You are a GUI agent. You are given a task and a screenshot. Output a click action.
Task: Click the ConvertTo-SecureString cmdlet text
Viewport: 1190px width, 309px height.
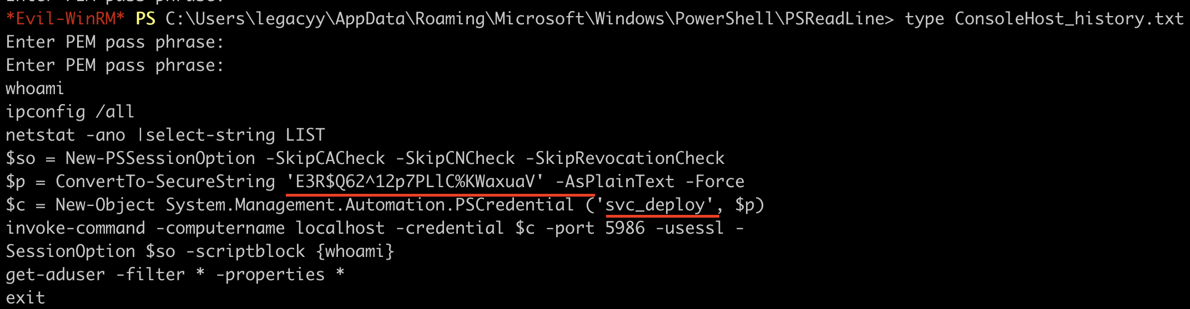165,182
